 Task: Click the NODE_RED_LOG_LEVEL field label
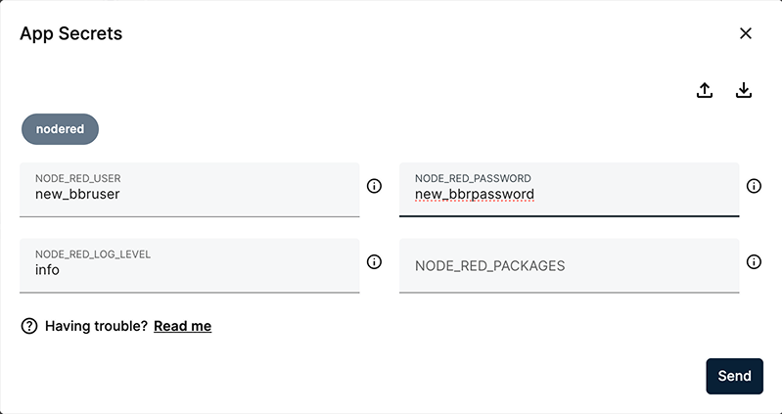pos(93,254)
